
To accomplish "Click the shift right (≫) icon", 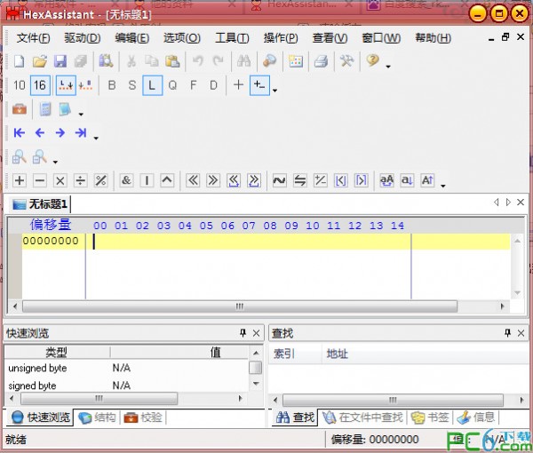I will pos(213,180).
